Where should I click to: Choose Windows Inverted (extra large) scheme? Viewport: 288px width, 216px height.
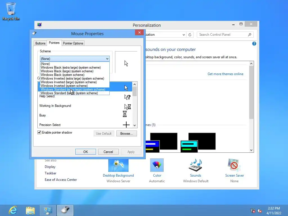[x=75, y=78]
